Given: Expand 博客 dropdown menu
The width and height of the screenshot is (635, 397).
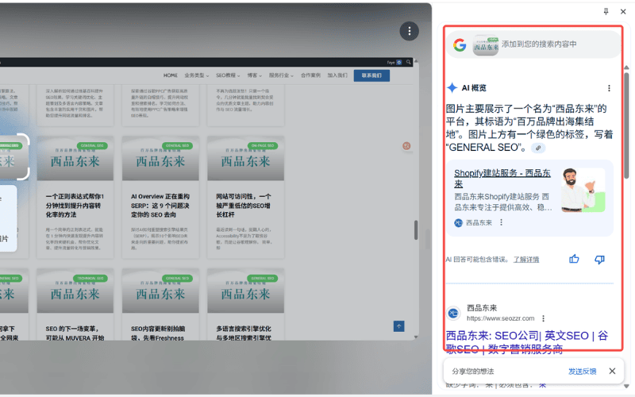Looking at the screenshot, I should pos(254,75).
